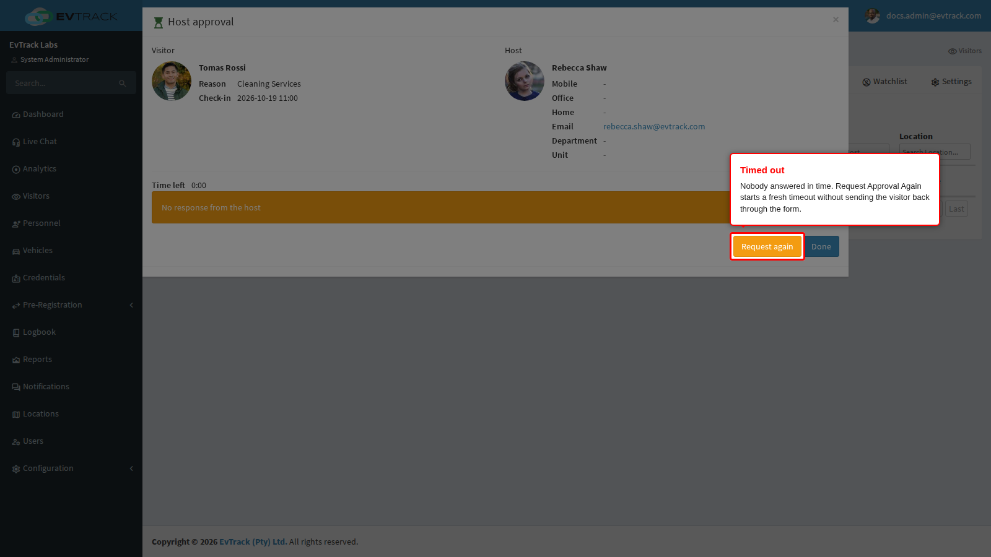Click the hourglass icon in dialog title
The image size is (991, 557).
pos(158,22)
